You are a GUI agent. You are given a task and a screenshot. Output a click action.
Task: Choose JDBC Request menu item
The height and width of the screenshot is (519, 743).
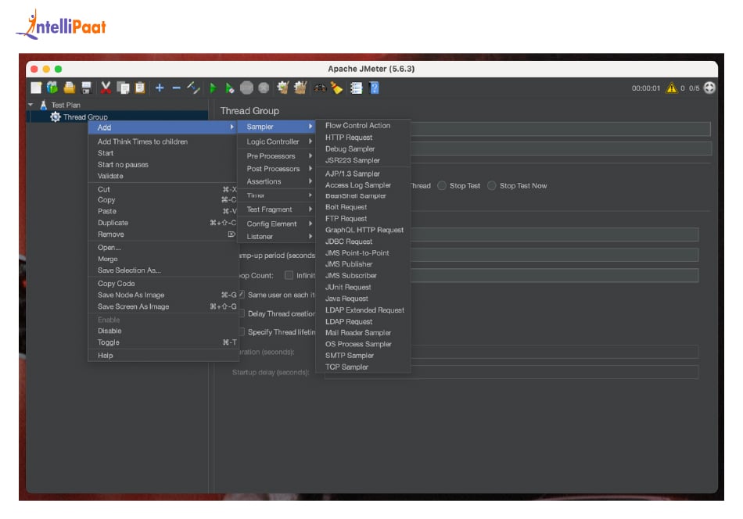pyautogui.click(x=362, y=242)
